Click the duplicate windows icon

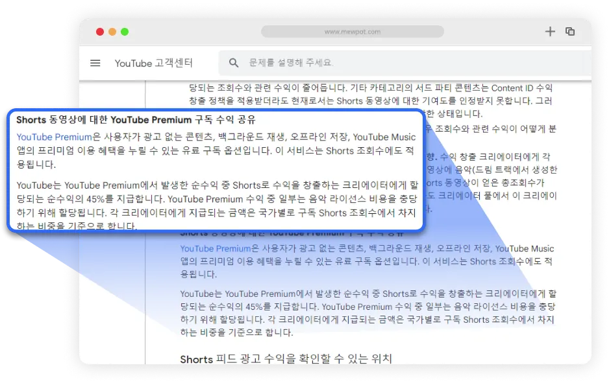click(x=570, y=32)
